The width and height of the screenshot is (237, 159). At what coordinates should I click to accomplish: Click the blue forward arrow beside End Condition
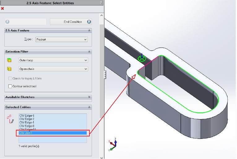click(x=89, y=22)
